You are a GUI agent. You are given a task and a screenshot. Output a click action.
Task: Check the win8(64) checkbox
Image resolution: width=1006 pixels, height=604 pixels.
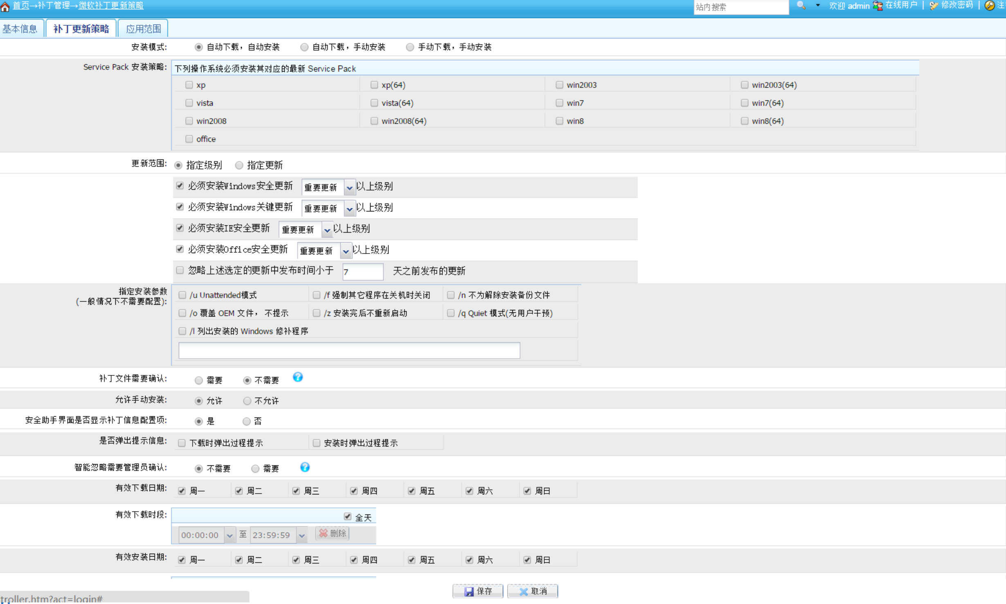(744, 121)
